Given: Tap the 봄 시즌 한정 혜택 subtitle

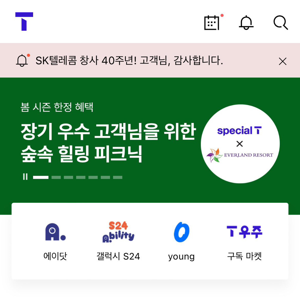Looking at the screenshot, I should pyautogui.click(x=57, y=107).
